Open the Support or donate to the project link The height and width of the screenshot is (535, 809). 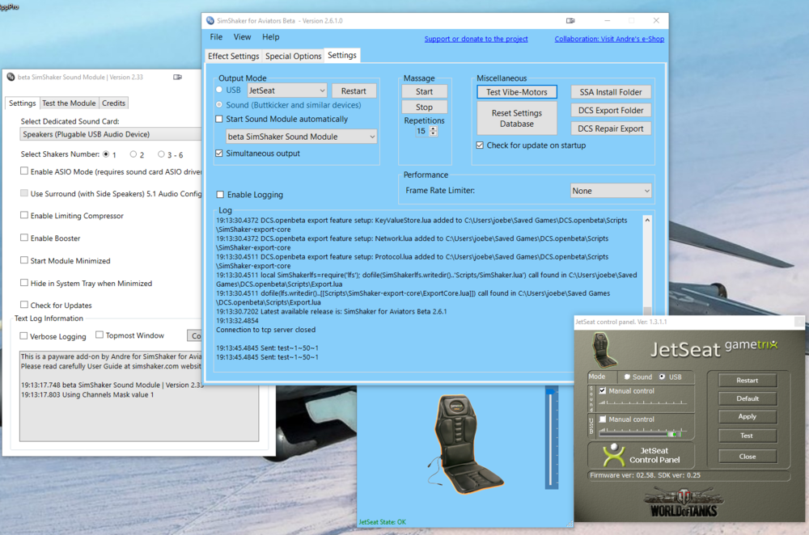[476, 39]
